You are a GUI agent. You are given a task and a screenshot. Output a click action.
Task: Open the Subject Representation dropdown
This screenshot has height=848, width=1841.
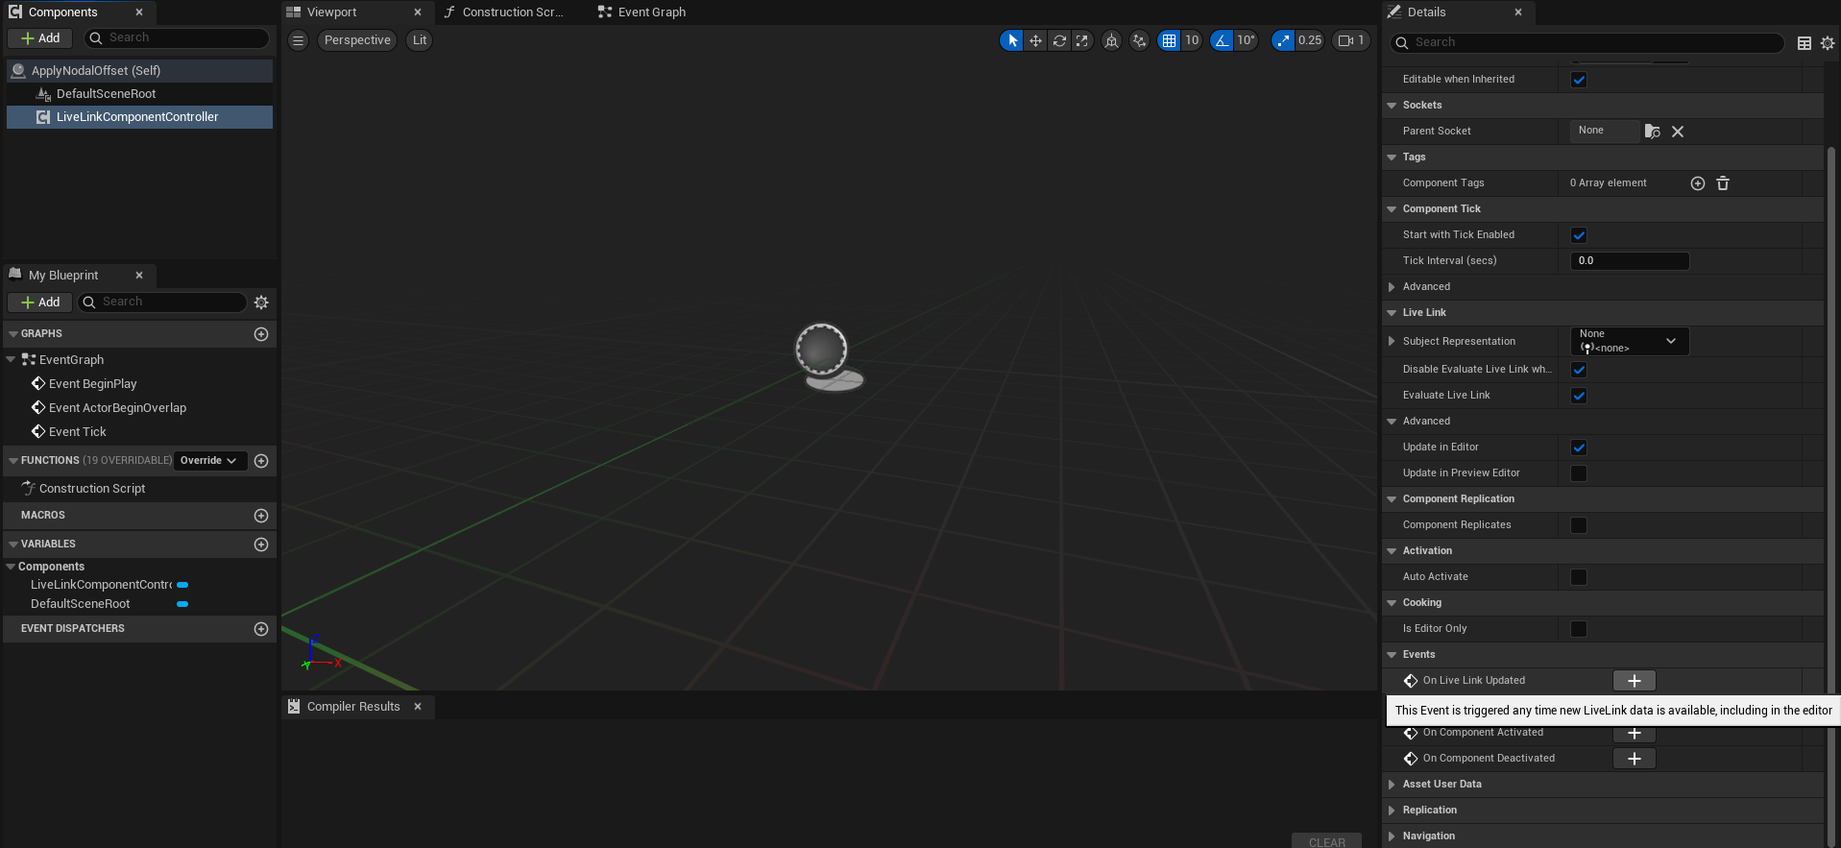coord(1629,341)
